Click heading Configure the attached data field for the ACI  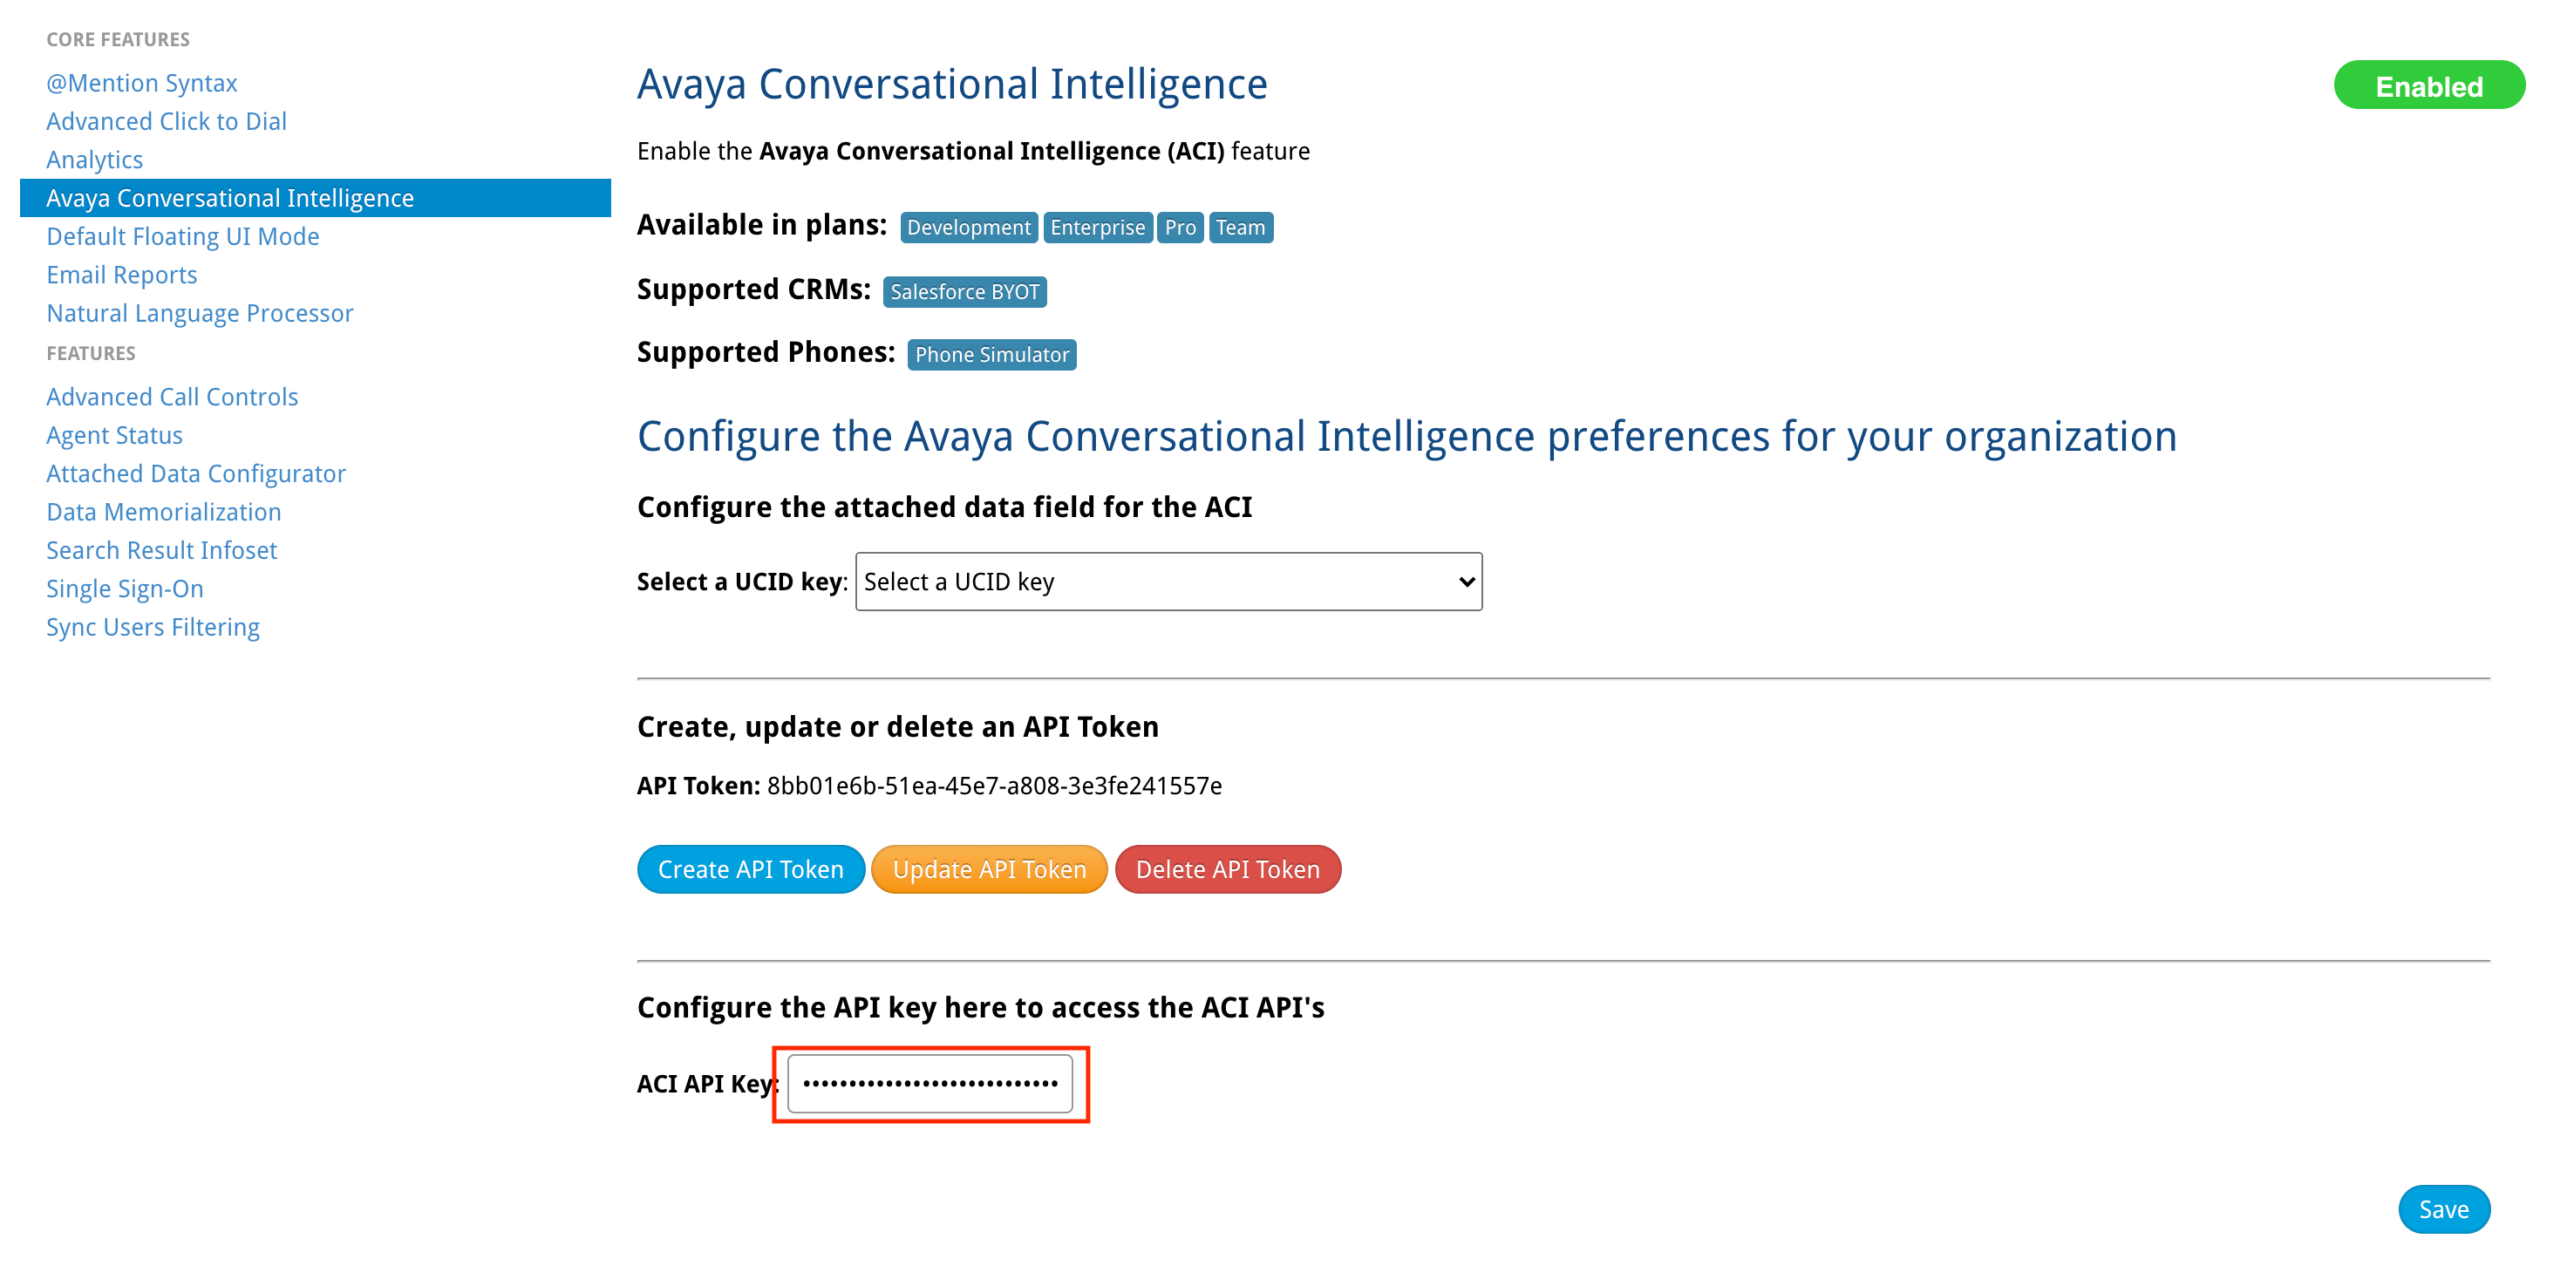pos(944,507)
